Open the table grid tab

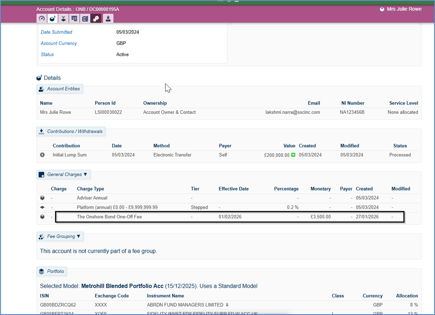[x=74, y=19]
